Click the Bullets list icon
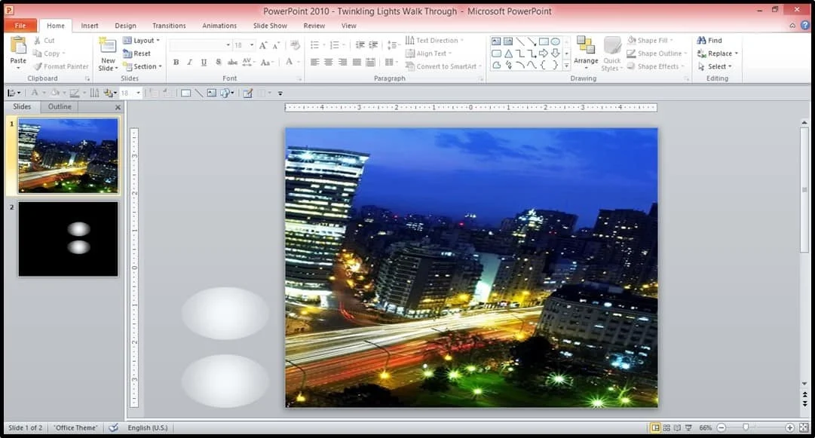The width and height of the screenshot is (815, 438). pos(315,45)
